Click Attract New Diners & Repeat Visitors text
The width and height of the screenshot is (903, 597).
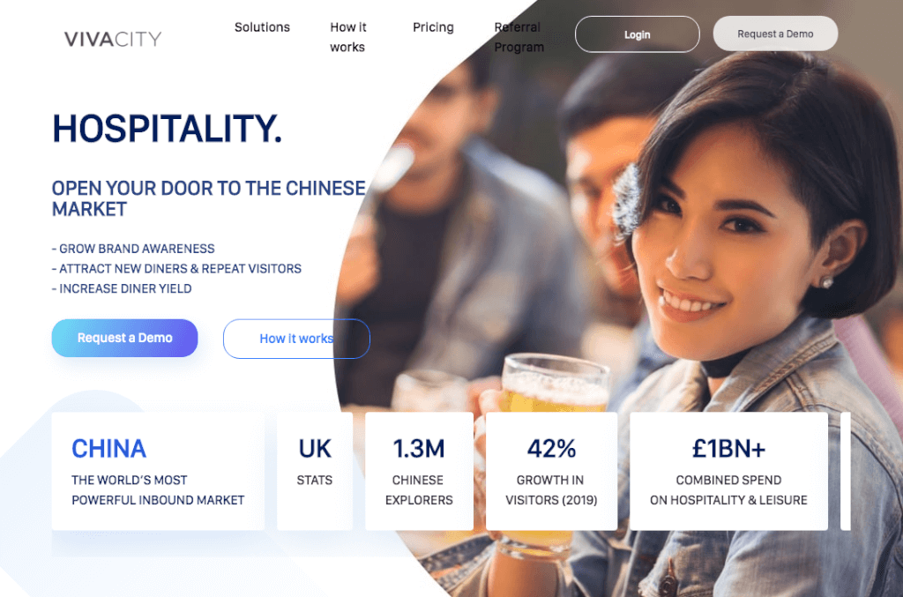176,269
